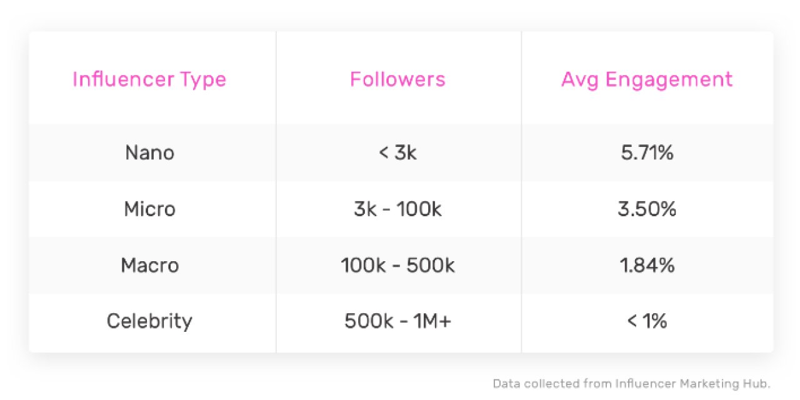
Task: Click the 'Influencer Marketing Hub' source name
Action: pos(691,383)
